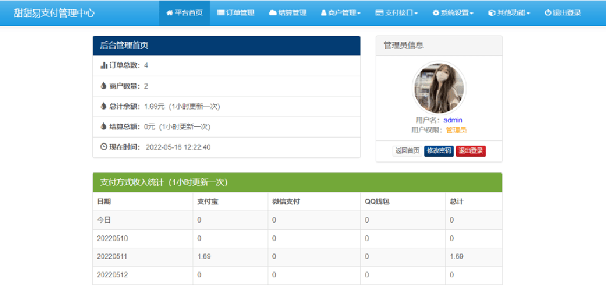Click the bar chart icon beside 订单总数
The height and width of the screenshot is (285, 606).
103,66
